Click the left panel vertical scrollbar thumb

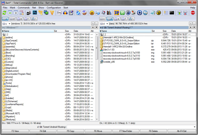[97, 48]
